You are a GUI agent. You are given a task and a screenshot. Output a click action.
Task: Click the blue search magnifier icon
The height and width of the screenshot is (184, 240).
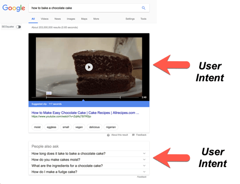[143, 8]
